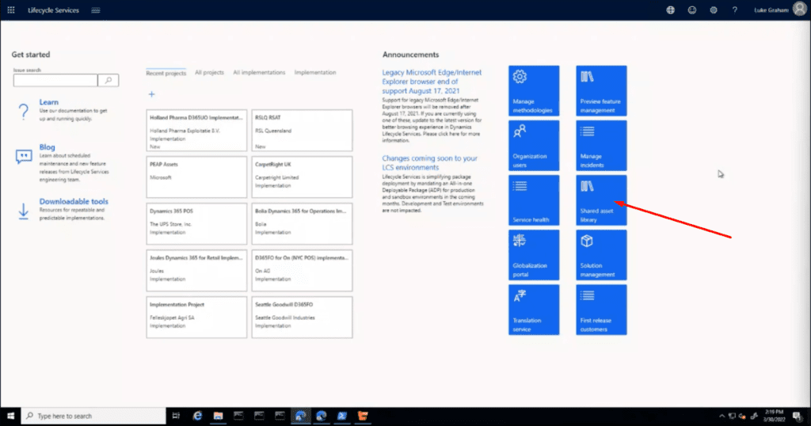Open the Downloadable tools link
Viewport: 811px width, 426px height.
coord(74,202)
